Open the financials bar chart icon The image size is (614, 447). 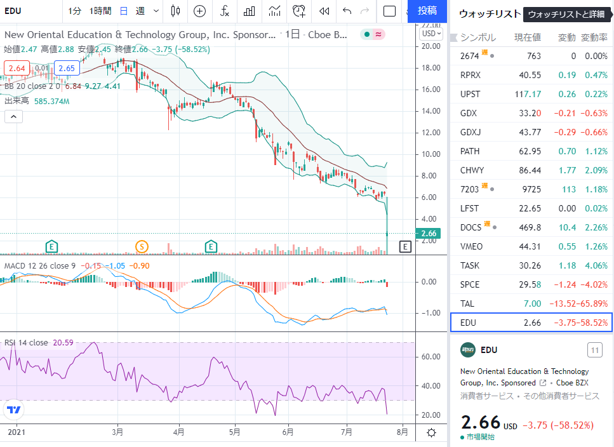pos(250,11)
